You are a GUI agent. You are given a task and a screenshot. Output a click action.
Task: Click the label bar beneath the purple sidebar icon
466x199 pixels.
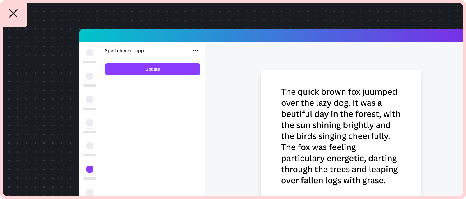coord(90,179)
